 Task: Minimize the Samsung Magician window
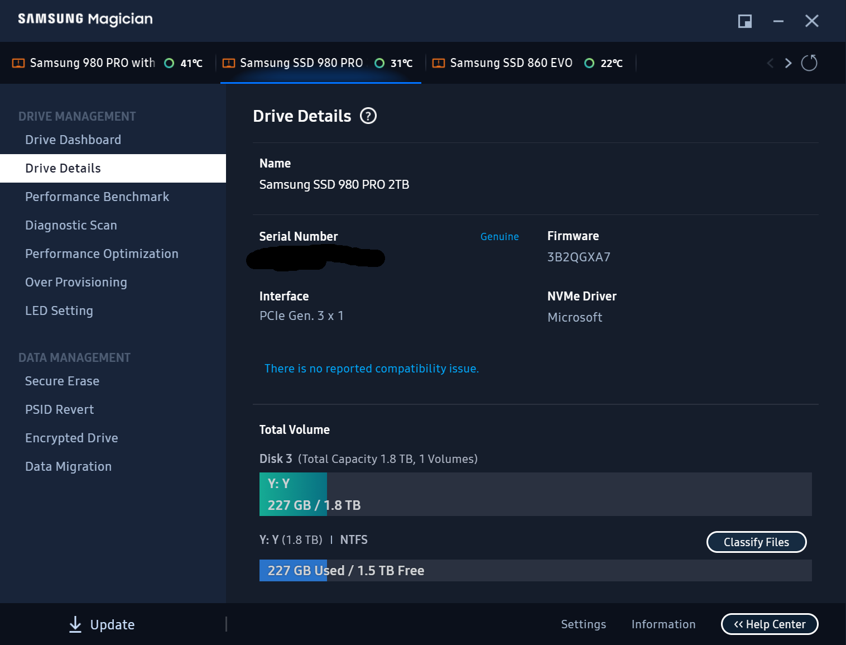778,21
